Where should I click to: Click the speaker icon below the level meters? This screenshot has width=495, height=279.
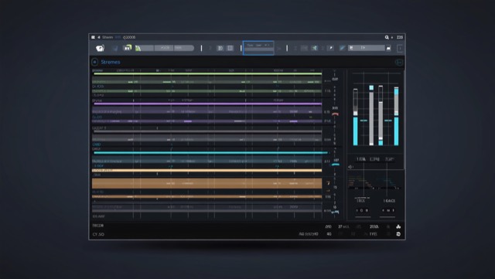[350, 167]
